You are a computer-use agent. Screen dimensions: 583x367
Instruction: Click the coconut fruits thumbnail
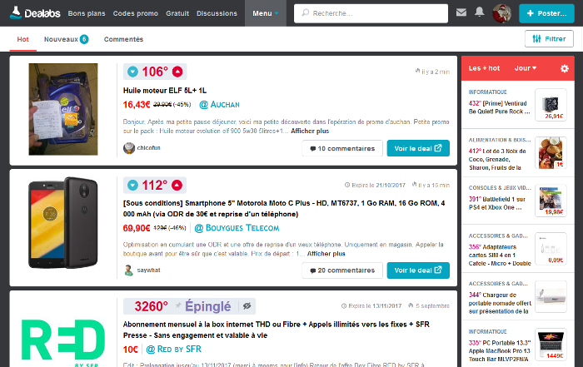pyautogui.click(x=551, y=152)
